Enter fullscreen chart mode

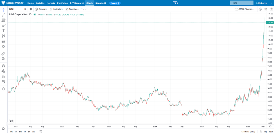(x=266, y=9)
